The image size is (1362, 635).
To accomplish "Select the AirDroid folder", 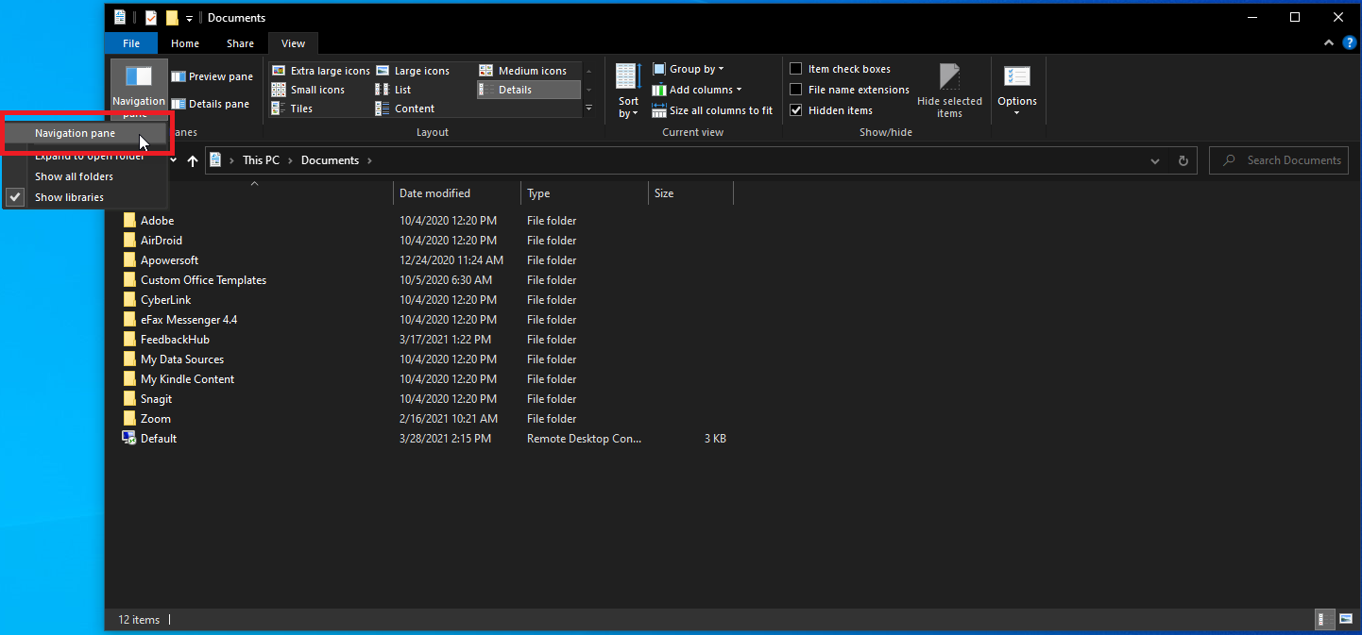I will point(162,241).
